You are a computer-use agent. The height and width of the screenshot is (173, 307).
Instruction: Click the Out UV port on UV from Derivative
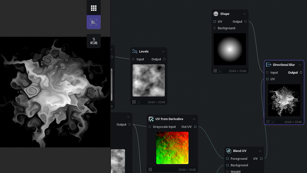[195, 127]
